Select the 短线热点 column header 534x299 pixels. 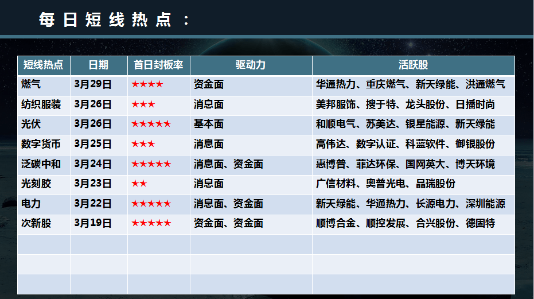[44, 65]
